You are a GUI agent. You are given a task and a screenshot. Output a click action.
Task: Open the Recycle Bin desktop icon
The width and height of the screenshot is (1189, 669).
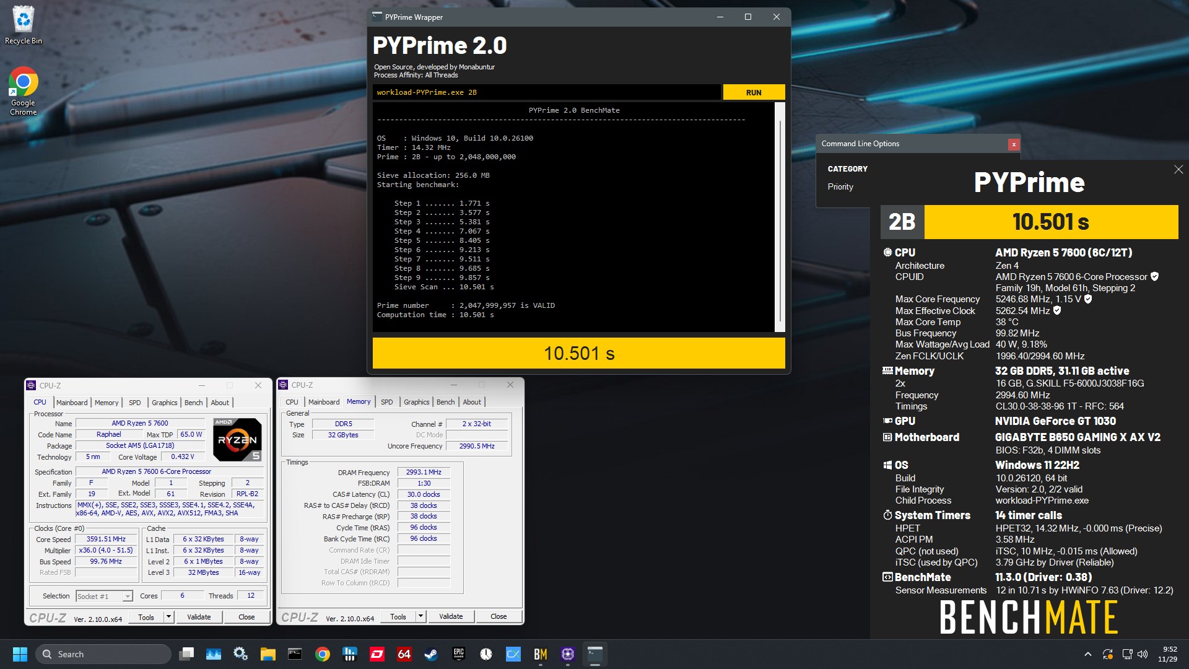(24, 25)
